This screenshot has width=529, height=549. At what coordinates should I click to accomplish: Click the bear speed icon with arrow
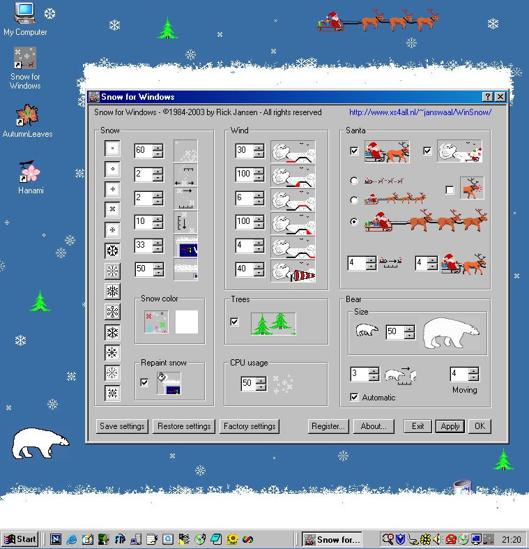(400, 376)
